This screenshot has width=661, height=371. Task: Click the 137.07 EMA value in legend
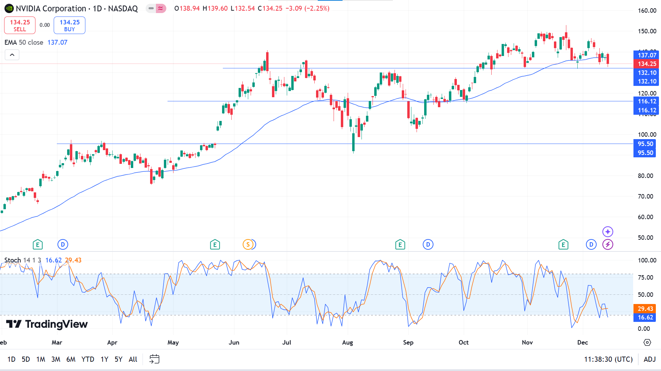[57, 42]
